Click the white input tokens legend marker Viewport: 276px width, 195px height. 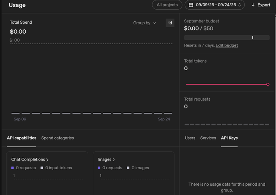coord(42,168)
